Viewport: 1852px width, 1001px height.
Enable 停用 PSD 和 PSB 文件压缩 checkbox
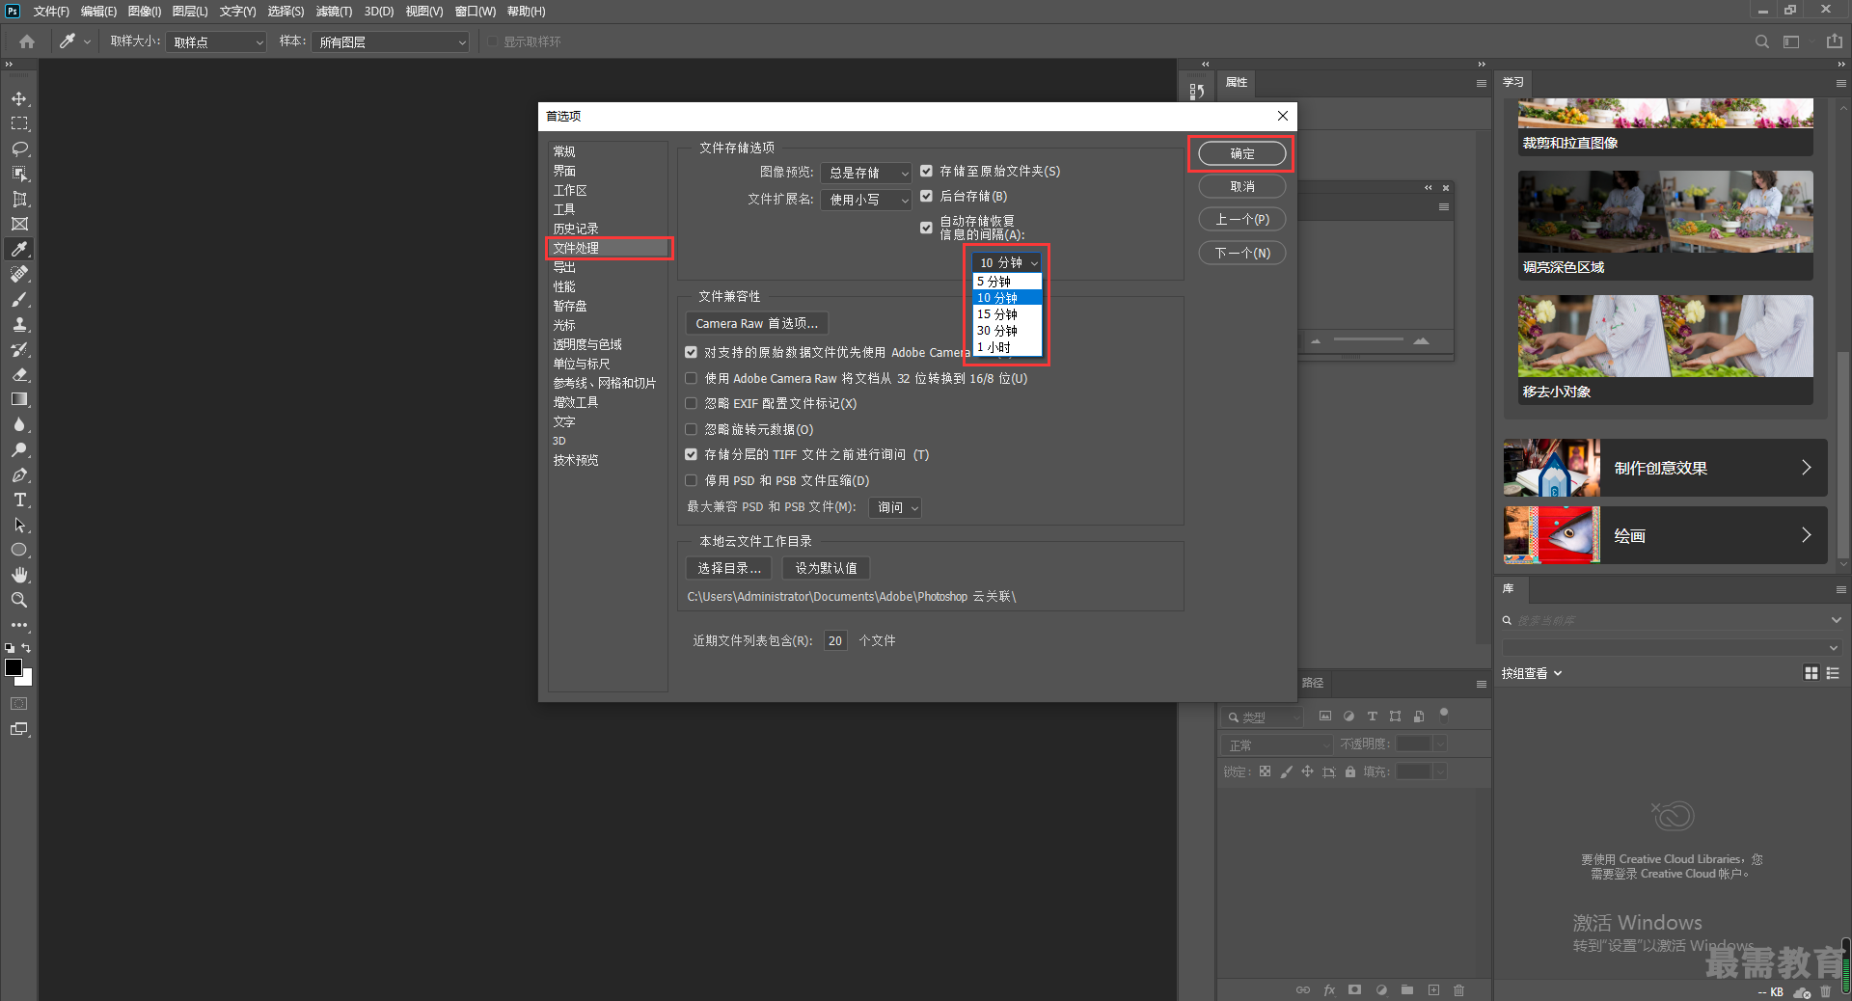pos(691,480)
